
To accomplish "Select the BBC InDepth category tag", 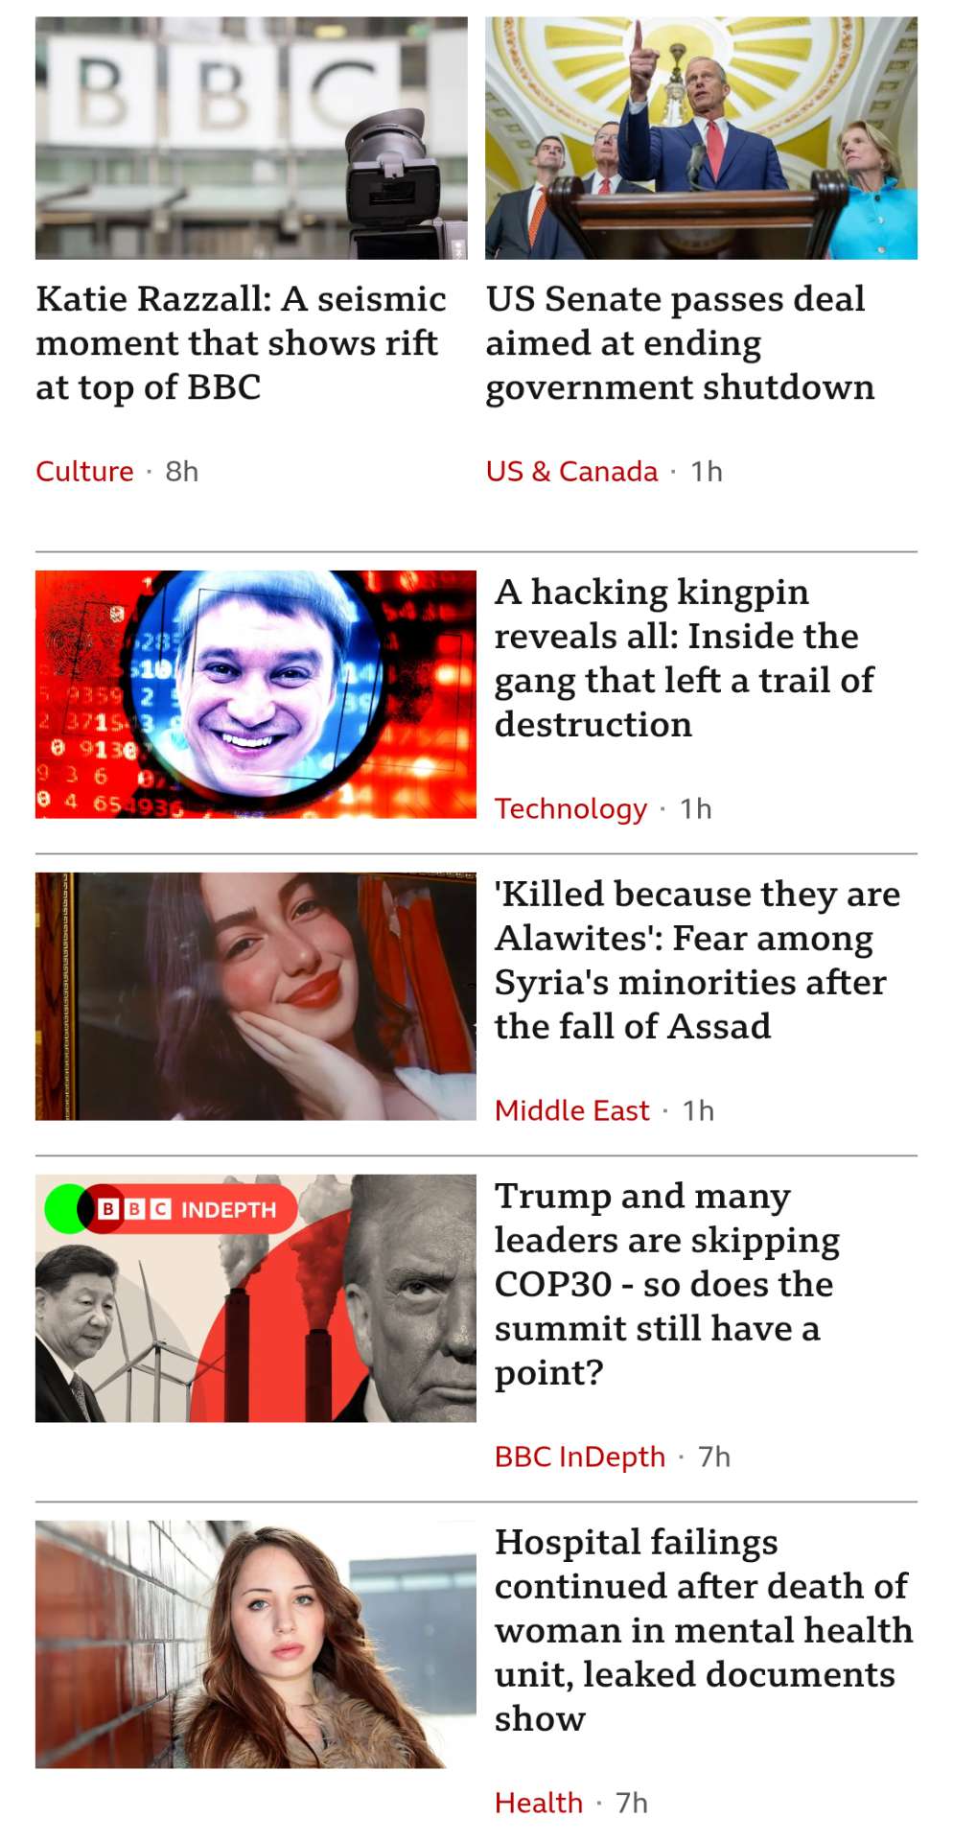I will tap(579, 1456).
